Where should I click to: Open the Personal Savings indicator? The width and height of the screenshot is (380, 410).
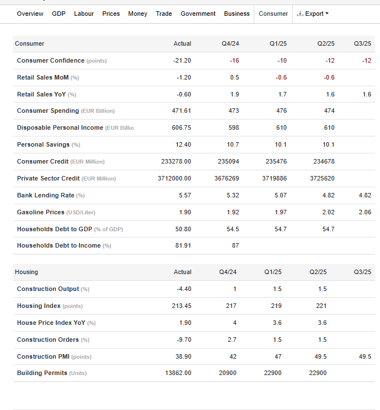point(43,144)
